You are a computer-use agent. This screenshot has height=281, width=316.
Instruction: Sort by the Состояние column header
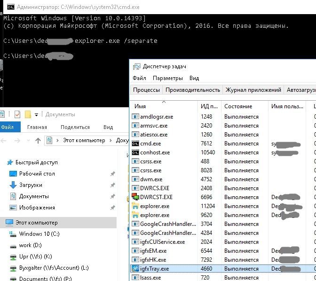point(245,106)
